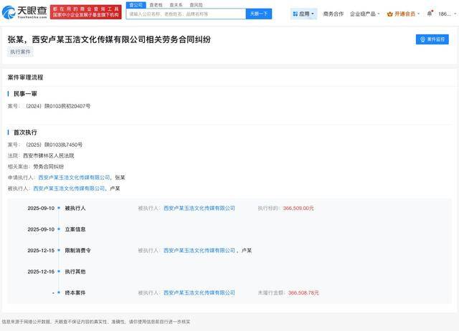Open the notification bell
Viewport: 459px width, 331px height.
click(430, 14)
